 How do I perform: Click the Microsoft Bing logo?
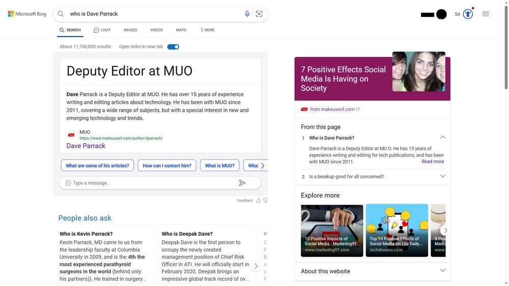[x=27, y=14]
